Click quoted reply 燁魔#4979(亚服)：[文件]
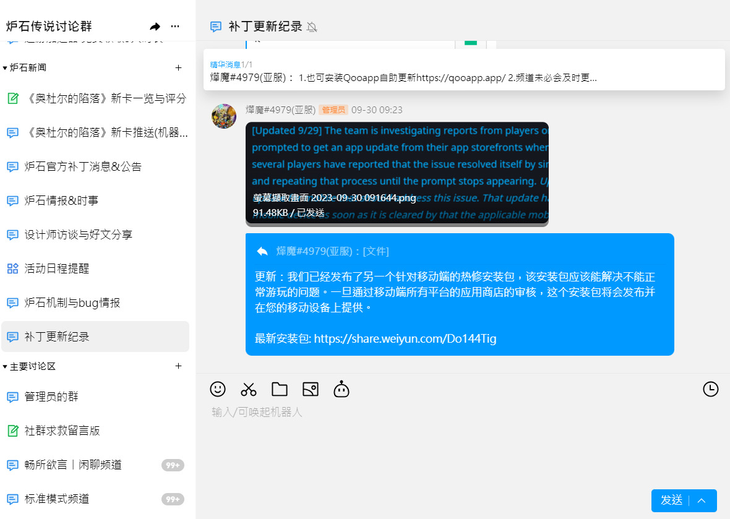 [x=332, y=251]
